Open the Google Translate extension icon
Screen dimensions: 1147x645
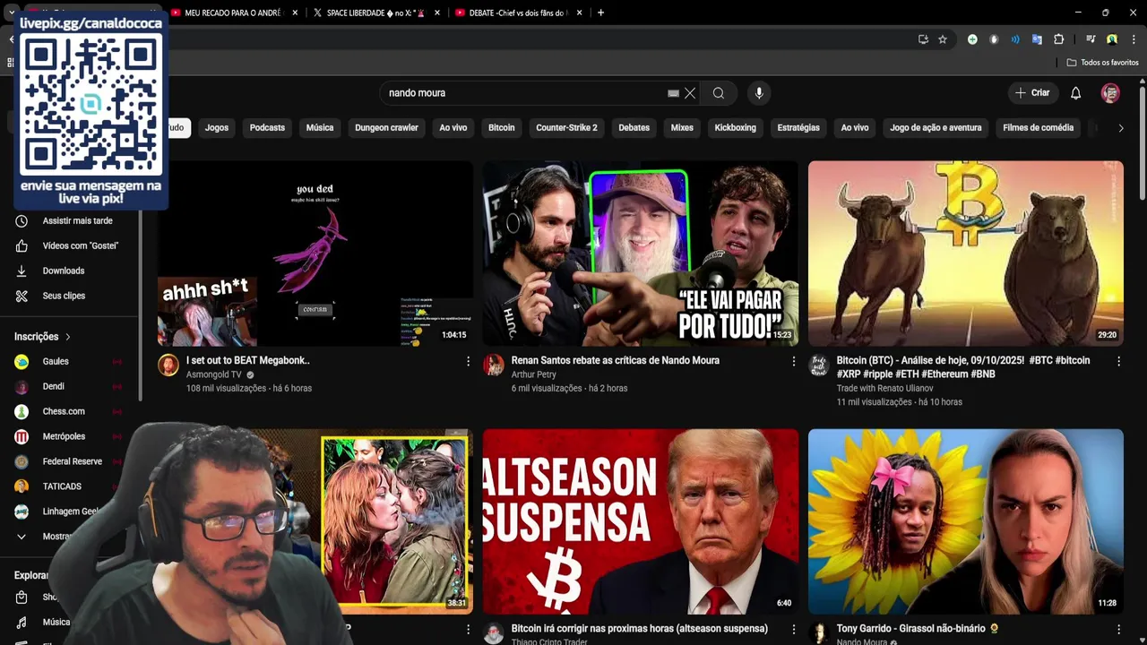point(1037,39)
